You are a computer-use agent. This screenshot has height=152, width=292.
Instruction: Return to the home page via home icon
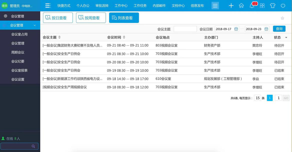[241, 5]
